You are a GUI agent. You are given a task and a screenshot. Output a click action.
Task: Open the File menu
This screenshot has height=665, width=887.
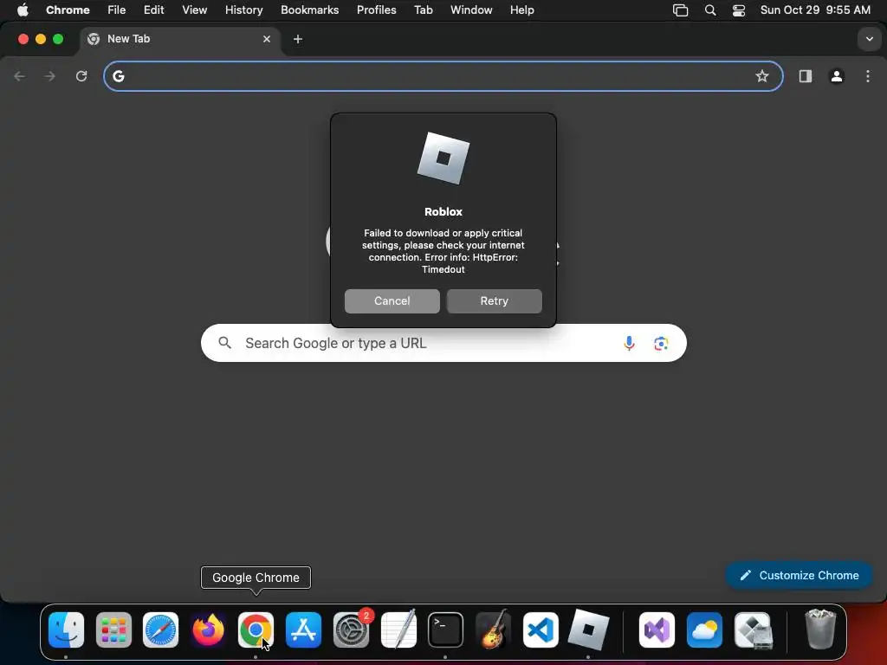[117, 10]
